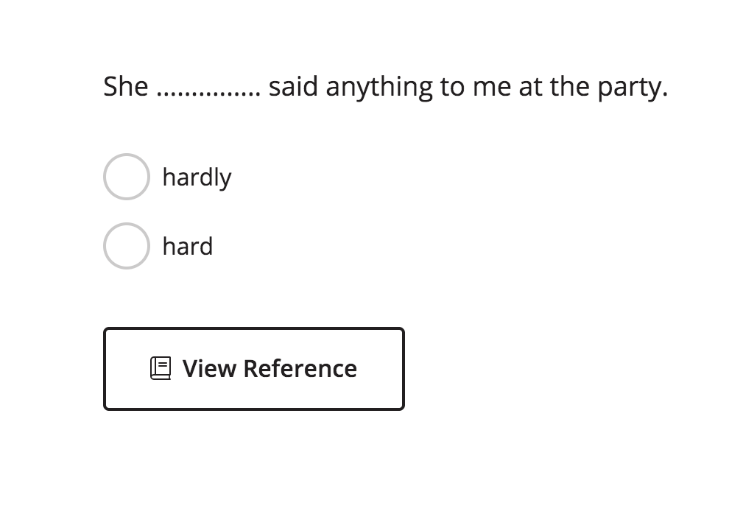Tick the empty circle beside 'hard'

(127, 246)
